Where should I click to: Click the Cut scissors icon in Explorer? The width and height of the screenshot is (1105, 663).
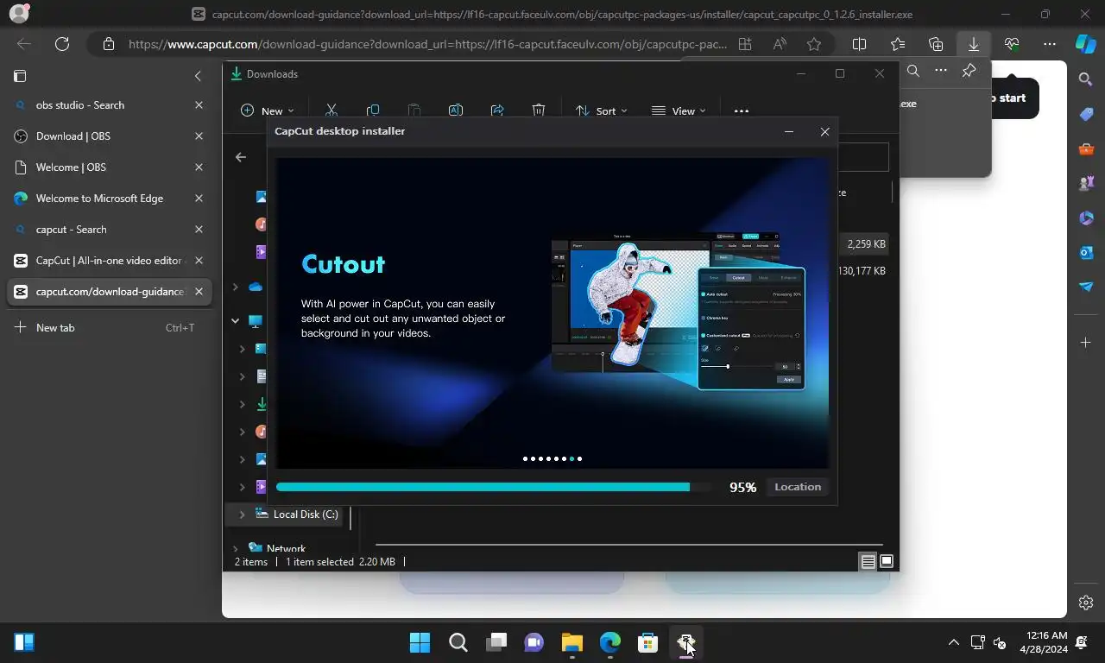click(331, 110)
